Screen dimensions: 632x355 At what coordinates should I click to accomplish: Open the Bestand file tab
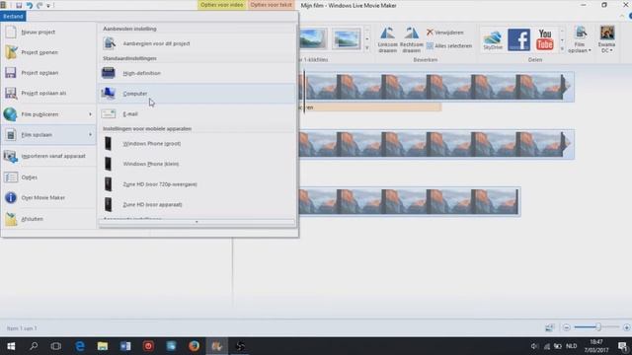[13, 16]
